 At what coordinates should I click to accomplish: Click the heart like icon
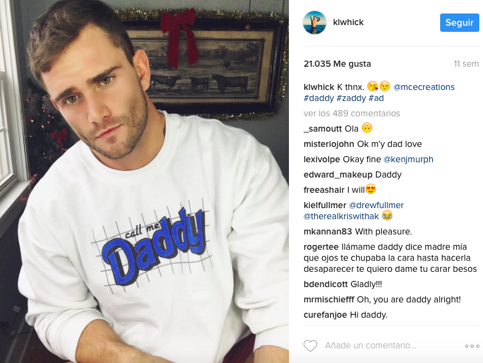310,346
